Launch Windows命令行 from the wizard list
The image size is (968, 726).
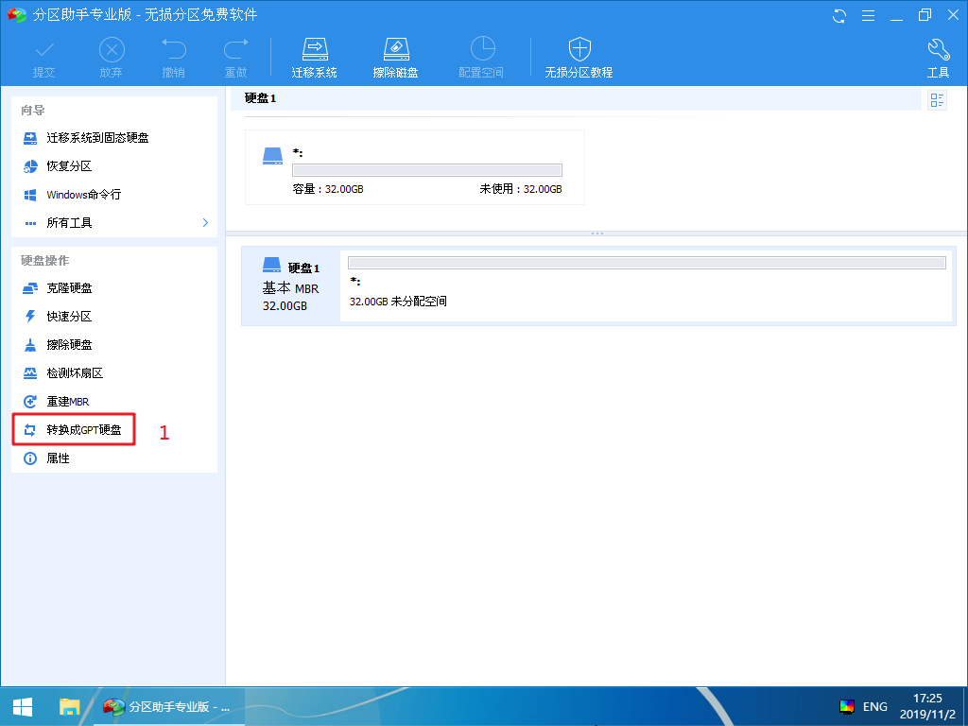coord(83,195)
